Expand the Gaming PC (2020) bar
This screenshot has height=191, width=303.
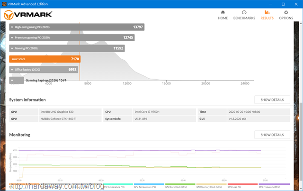[x=67, y=48]
